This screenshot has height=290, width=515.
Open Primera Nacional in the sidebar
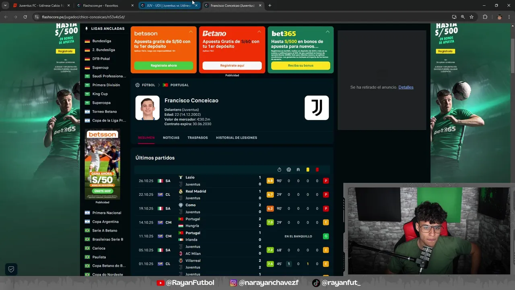tap(107, 213)
